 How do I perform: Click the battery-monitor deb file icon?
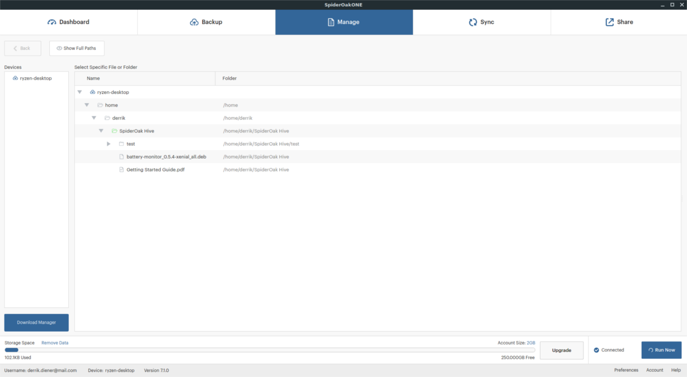(x=121, y=157)
